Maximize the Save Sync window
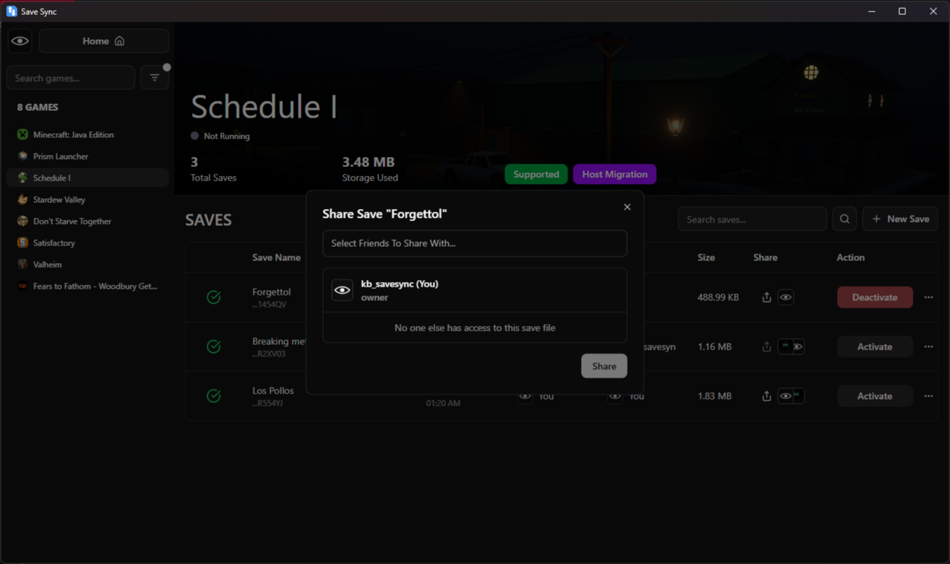The image size is (950, 564). [x=902, y=11]
